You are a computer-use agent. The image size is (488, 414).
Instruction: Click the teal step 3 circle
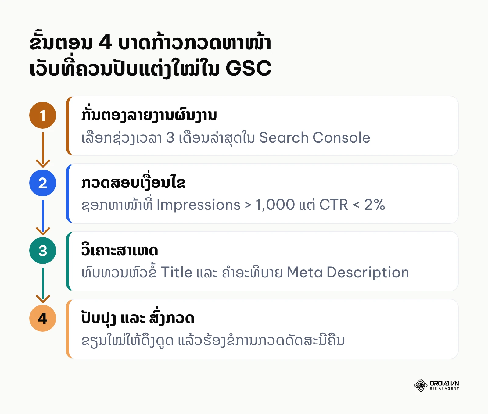(x=43, y=251)
